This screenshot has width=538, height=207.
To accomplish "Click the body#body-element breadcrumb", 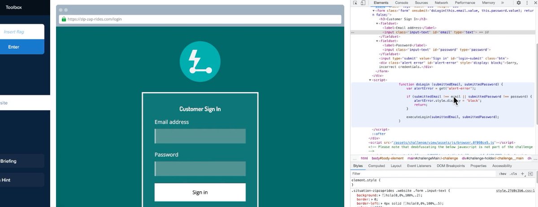I will click(x=387, y=158).
